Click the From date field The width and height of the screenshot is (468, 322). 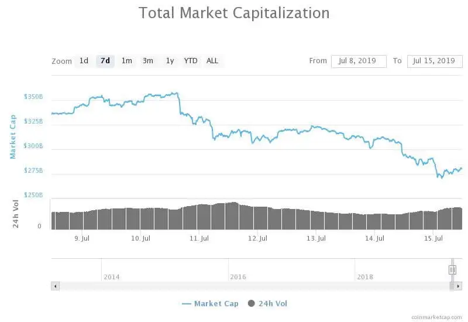tap(359, 61)
